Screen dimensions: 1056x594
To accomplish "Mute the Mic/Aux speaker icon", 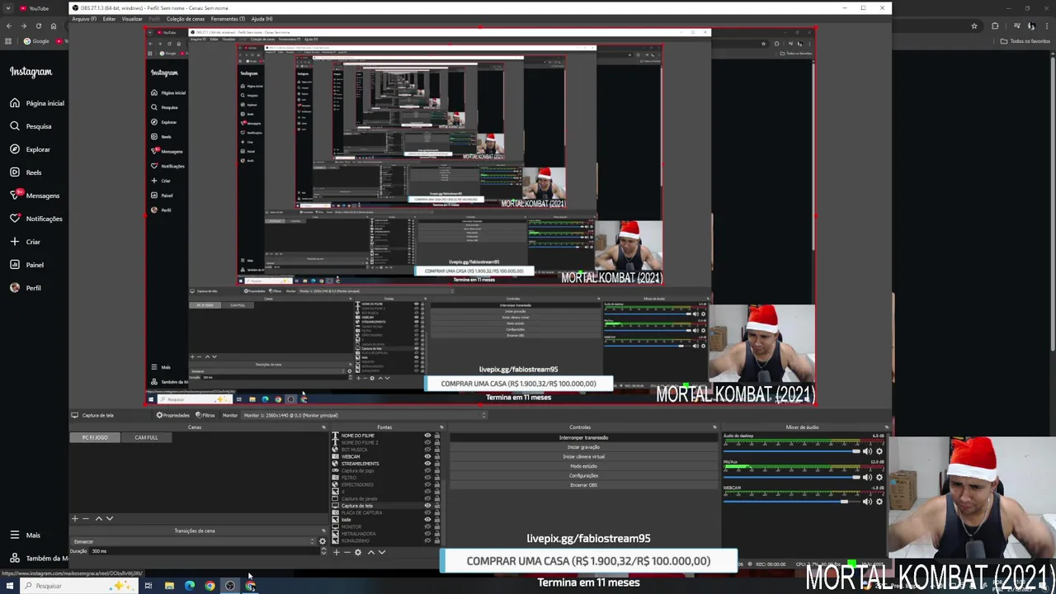I will (x=867, y=477).
